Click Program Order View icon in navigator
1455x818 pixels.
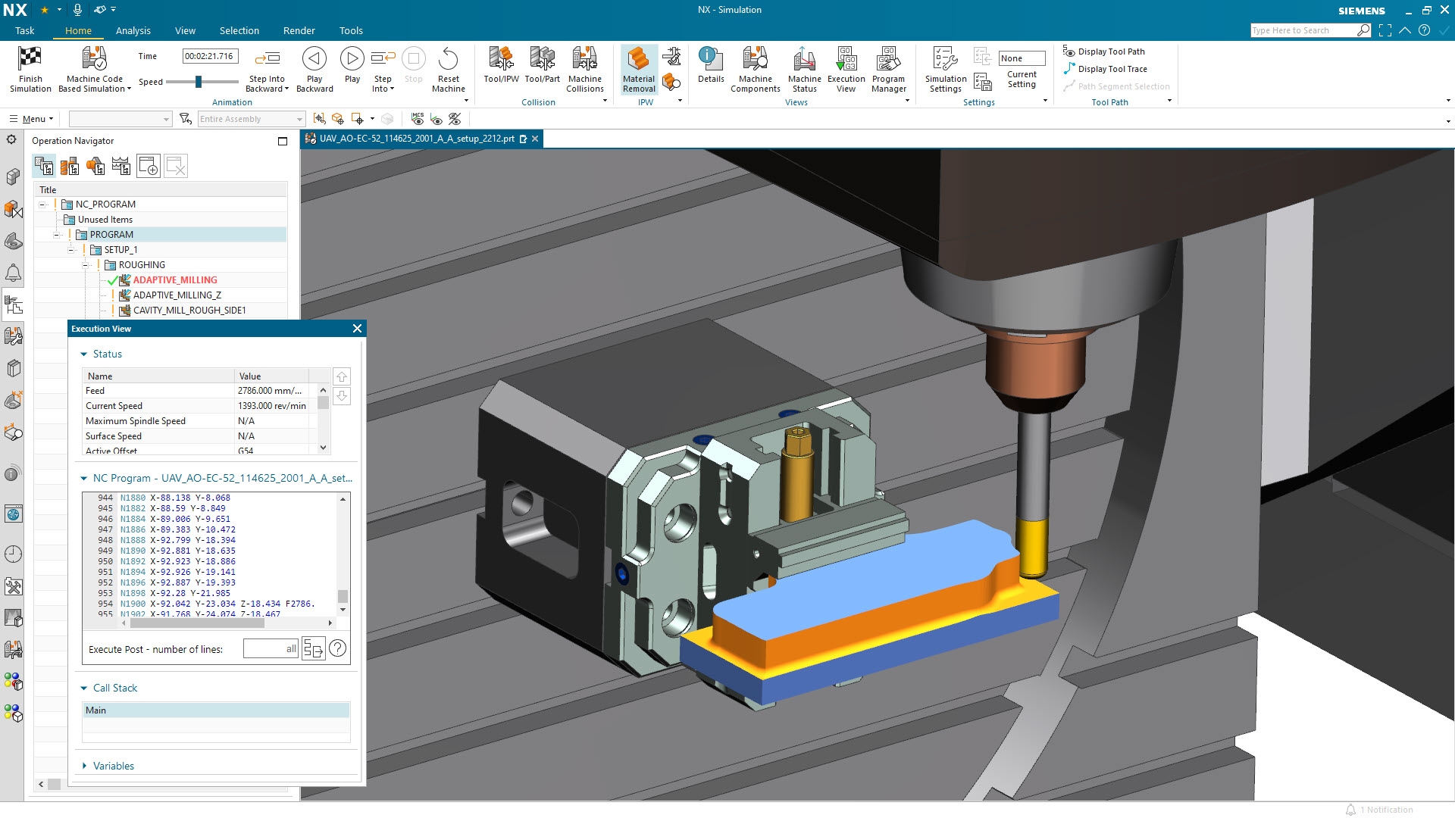point(44,166)
